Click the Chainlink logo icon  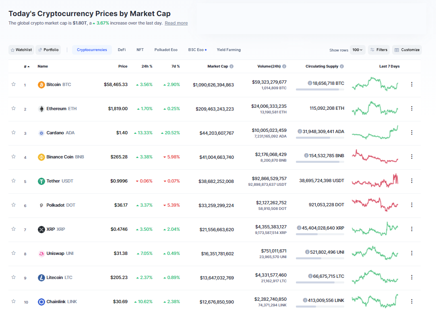tap(41, 302)
